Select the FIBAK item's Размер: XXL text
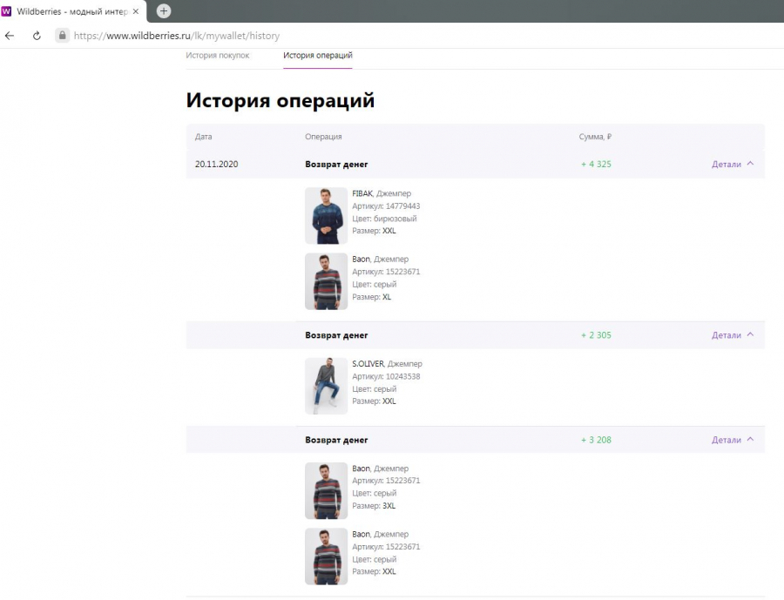Screen dimensions: 784x600 tap(374, 231)
